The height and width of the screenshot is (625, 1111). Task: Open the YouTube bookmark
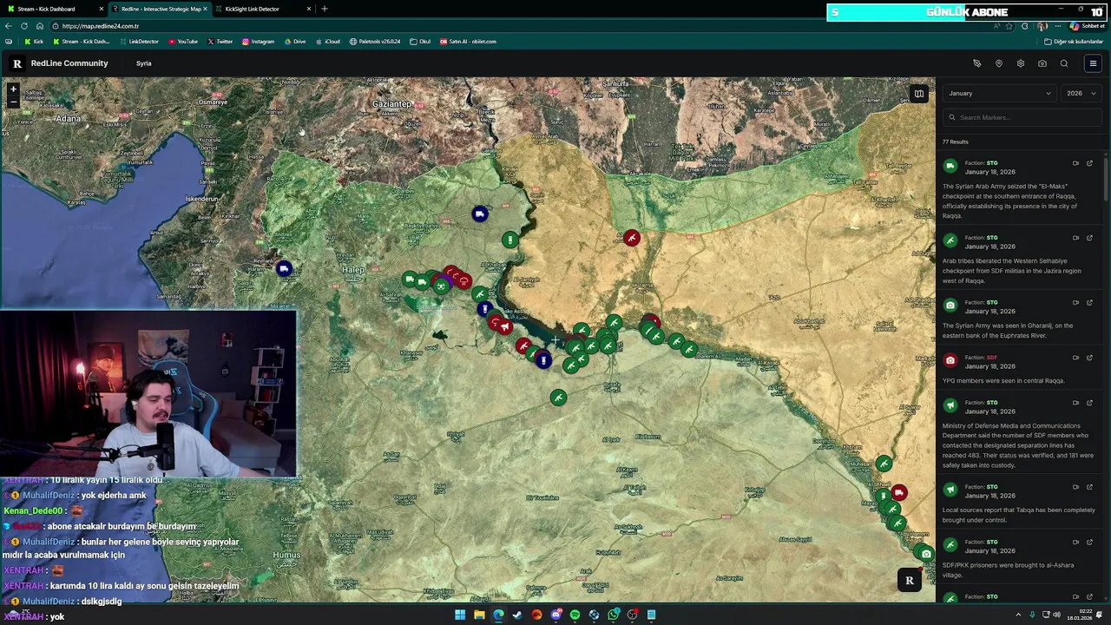click(183, 42)
